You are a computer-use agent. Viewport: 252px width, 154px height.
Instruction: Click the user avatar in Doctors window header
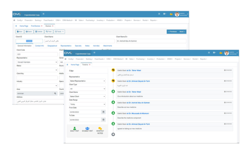pos(177,14)
